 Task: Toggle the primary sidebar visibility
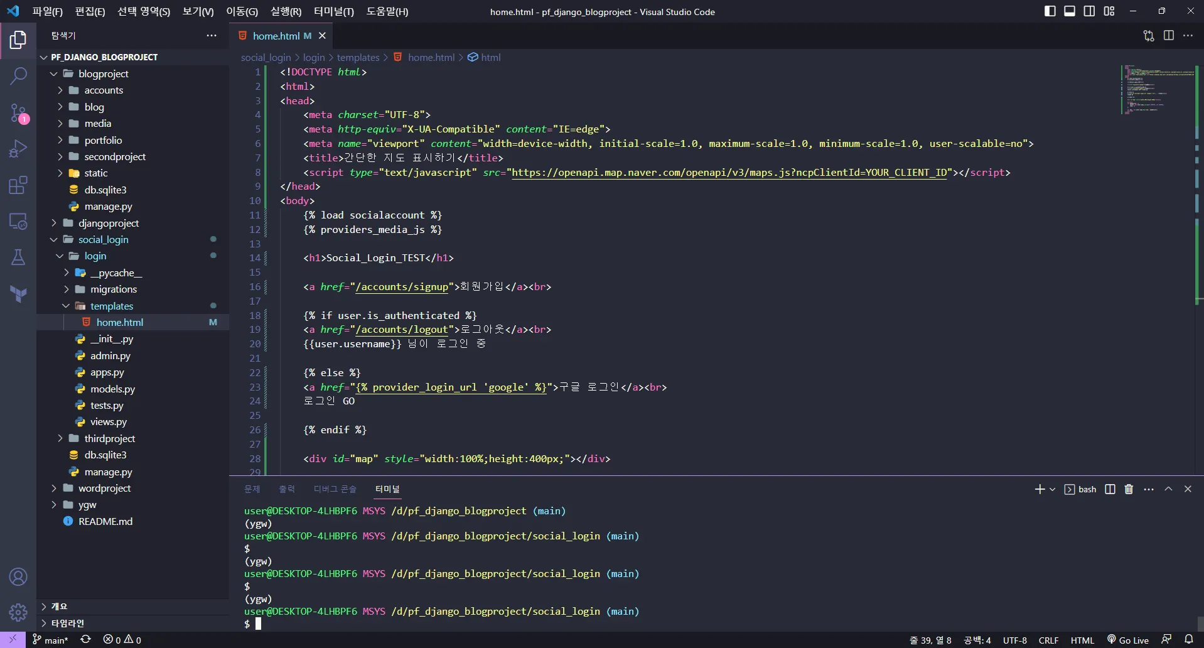[1050, 11]
